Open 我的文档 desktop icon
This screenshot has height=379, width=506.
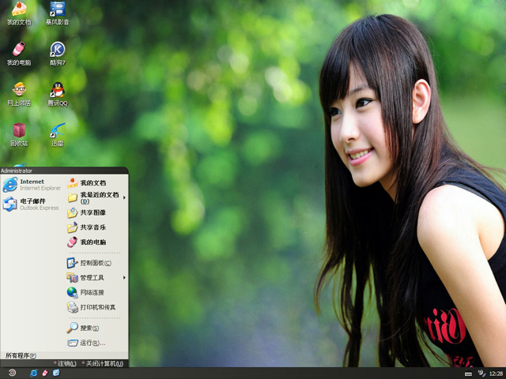coord(19,11)
